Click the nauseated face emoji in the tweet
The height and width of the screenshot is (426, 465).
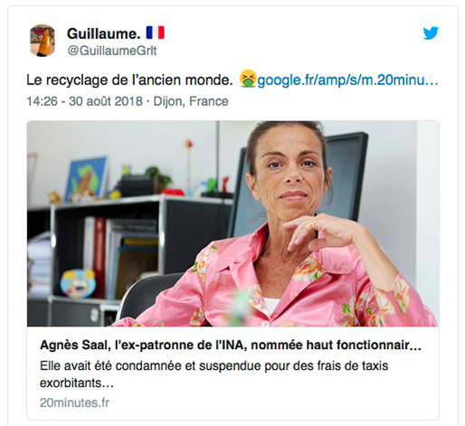(248, 79)
